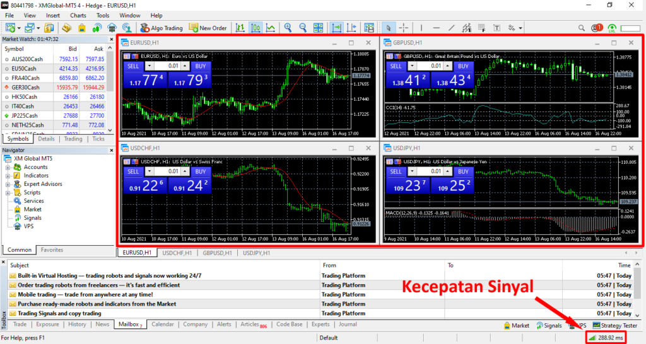Image resolution: width=646 pixels, height=344 pixels.
Task: Open the Strategy Tester button
Action: point(615,326)
